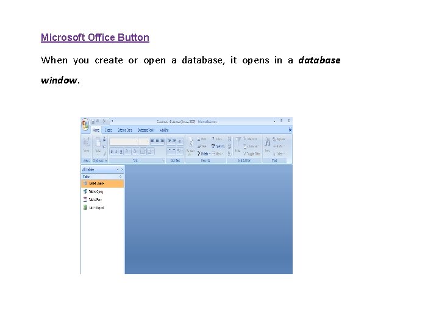The width and height of the screenshot is (439, 329).
Task: Click the Paste clipboard icon
Action: point(98,143)
